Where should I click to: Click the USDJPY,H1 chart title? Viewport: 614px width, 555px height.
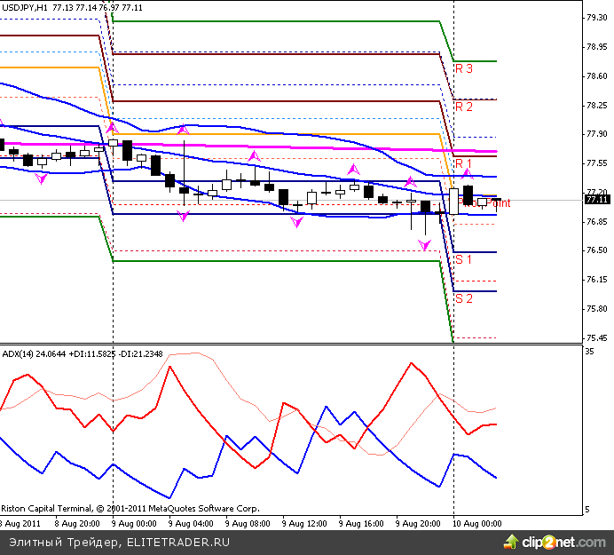(25, 7)
